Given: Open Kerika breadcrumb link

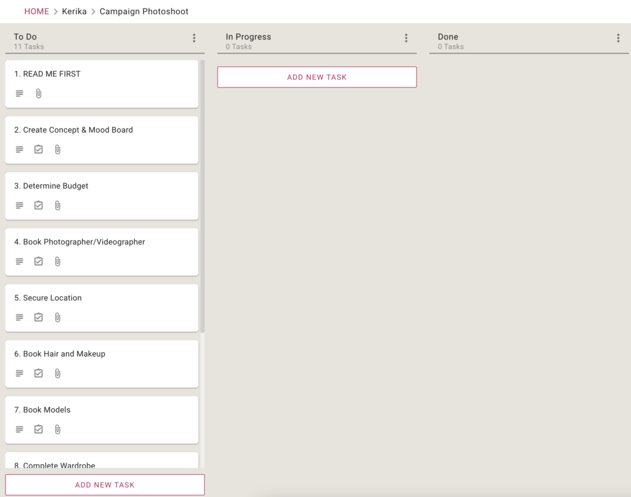Looking at the screenshot, I should (74, 11).
